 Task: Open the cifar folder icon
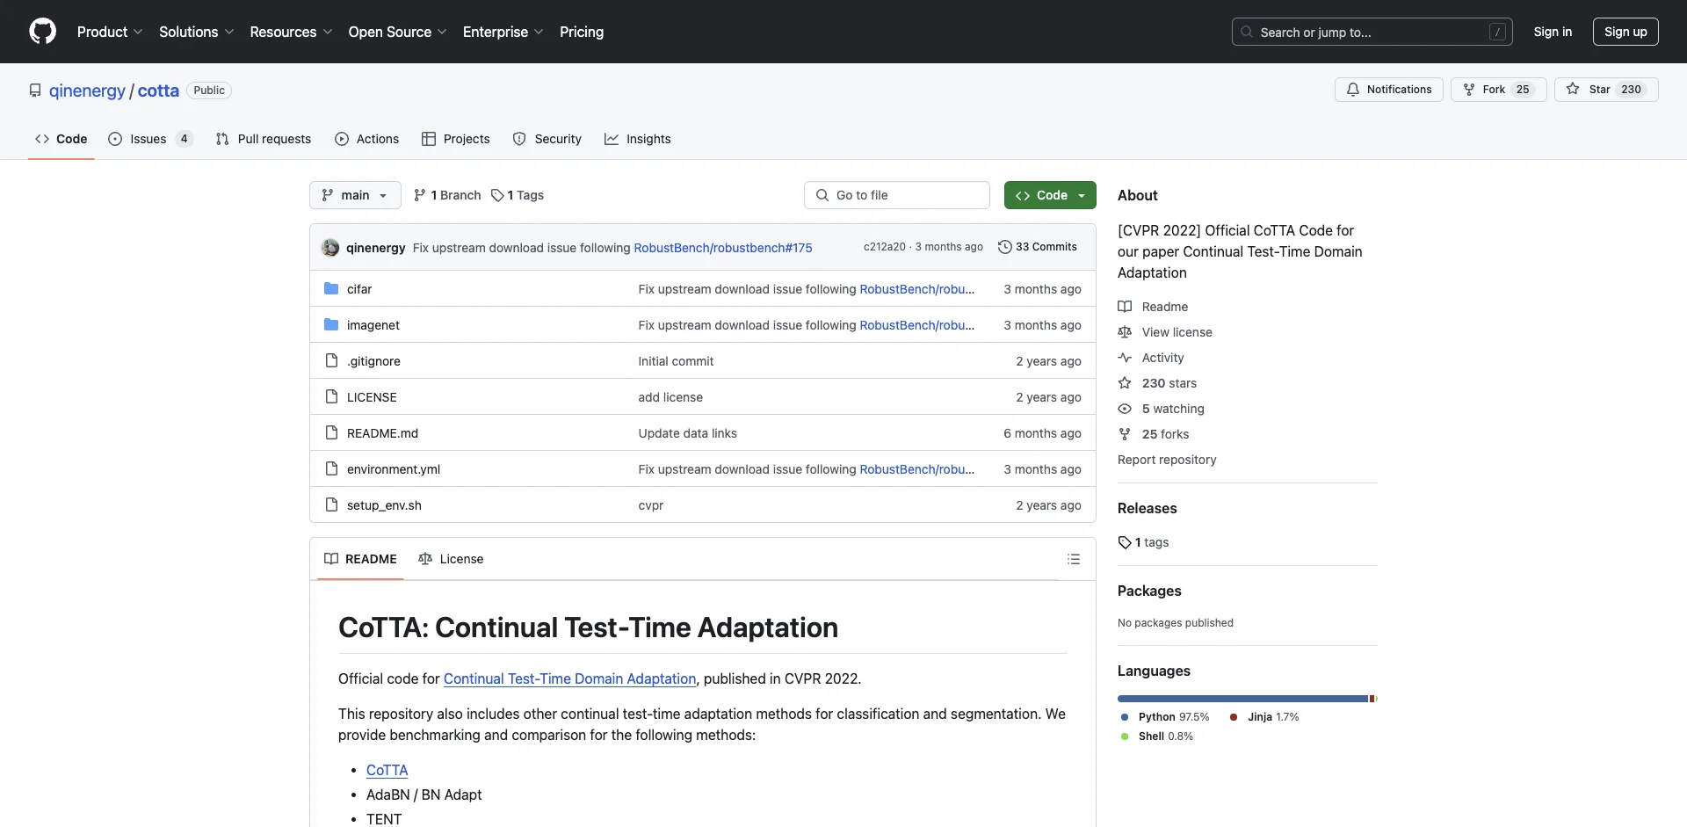click(331, 288)
